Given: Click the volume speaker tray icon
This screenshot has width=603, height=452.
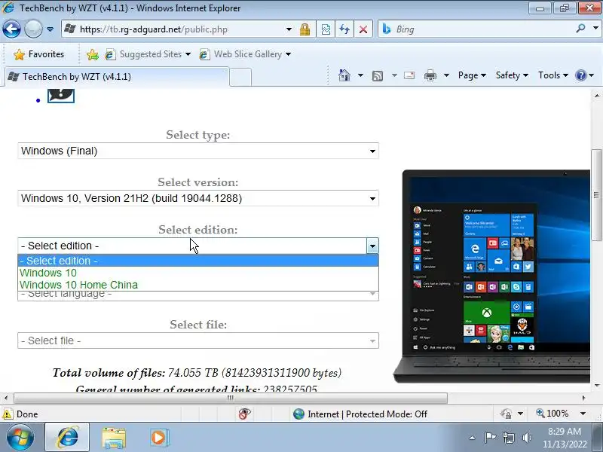Looking at the screenshot, I should [x=527, y=438].
